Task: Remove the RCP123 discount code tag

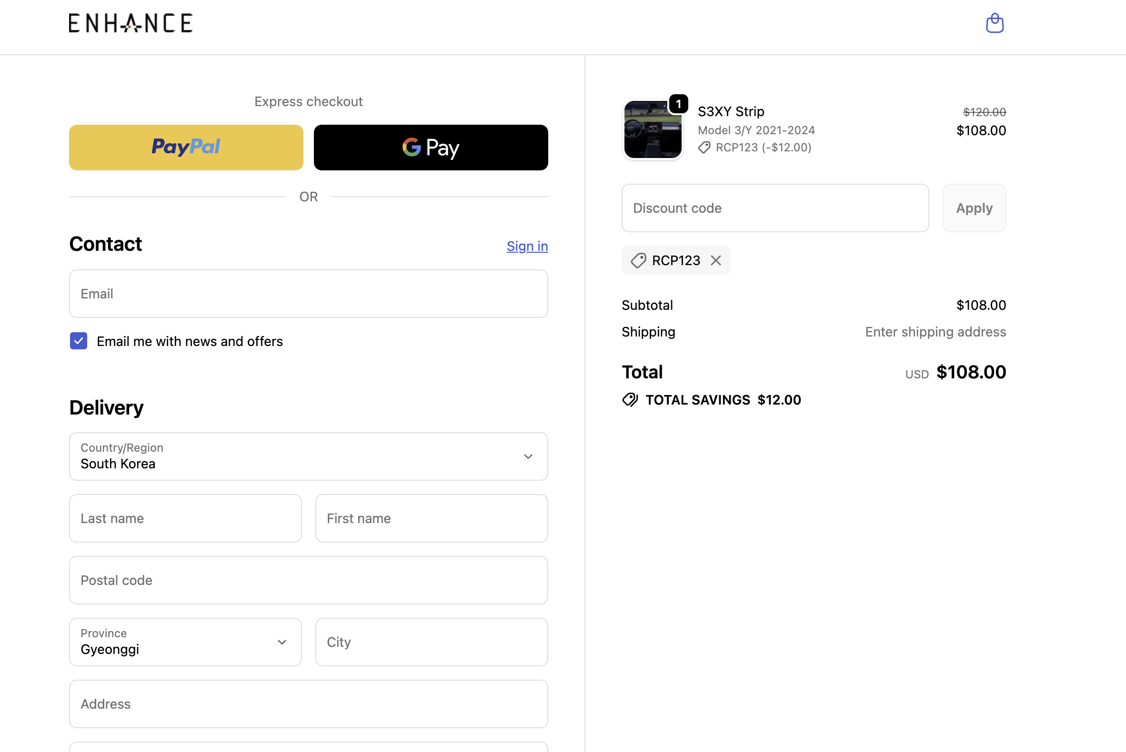Action: [x=715, y=260]
